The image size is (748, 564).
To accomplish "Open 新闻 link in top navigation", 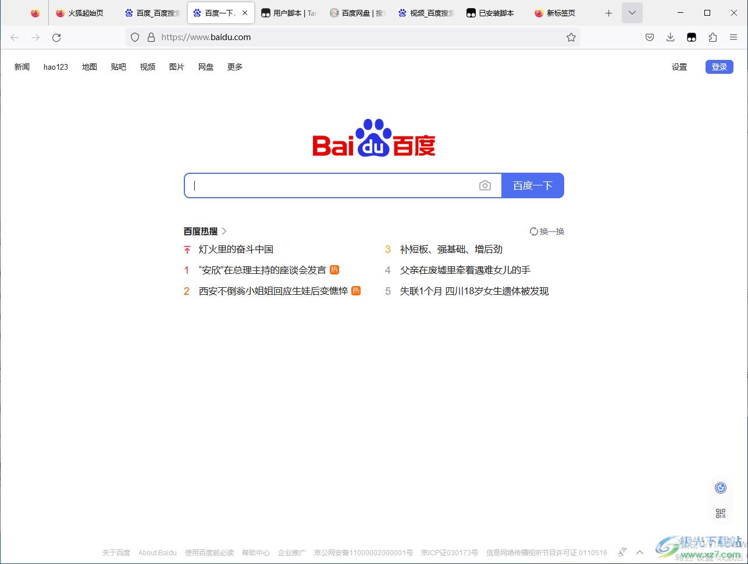I will (x=22, y=67).
